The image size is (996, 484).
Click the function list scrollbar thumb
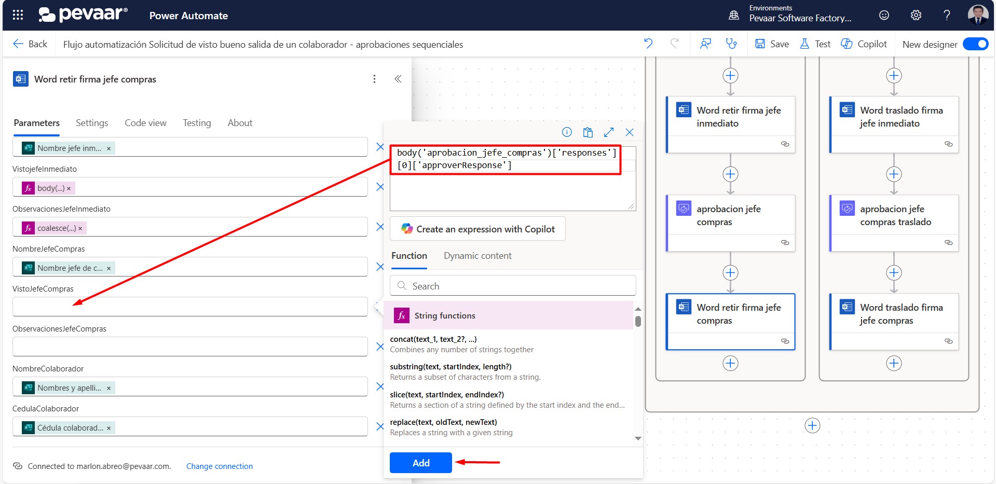point(638,321)
